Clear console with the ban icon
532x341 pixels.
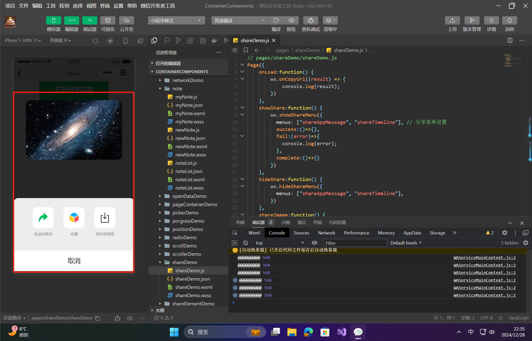coord(246,243)
